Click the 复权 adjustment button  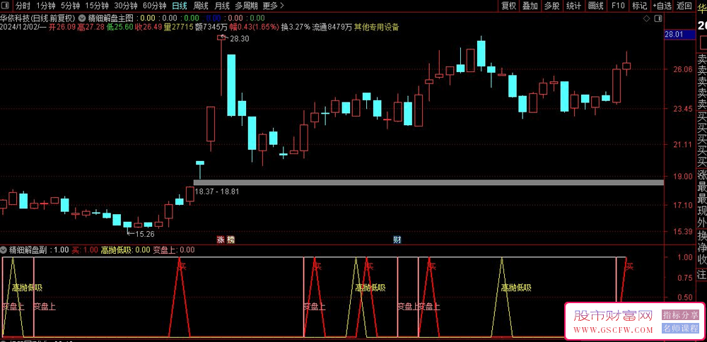(508, 6)
